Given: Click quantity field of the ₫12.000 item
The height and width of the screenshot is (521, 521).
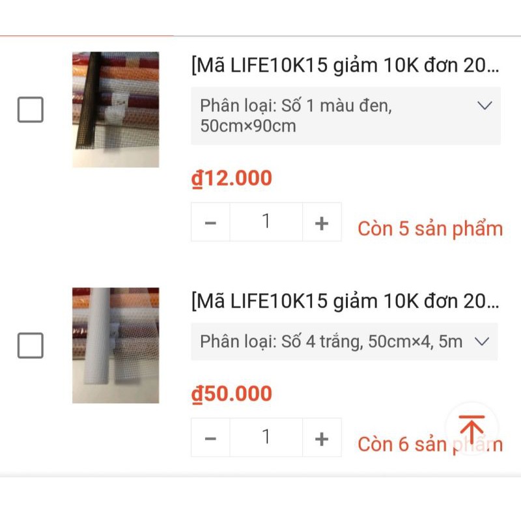Looking at the screenshot, I should [x=266, y=223].
